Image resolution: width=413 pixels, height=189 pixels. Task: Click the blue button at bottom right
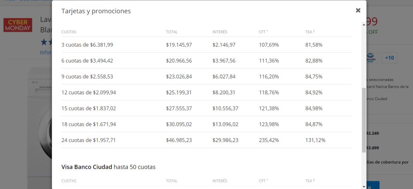coord(373,185)
